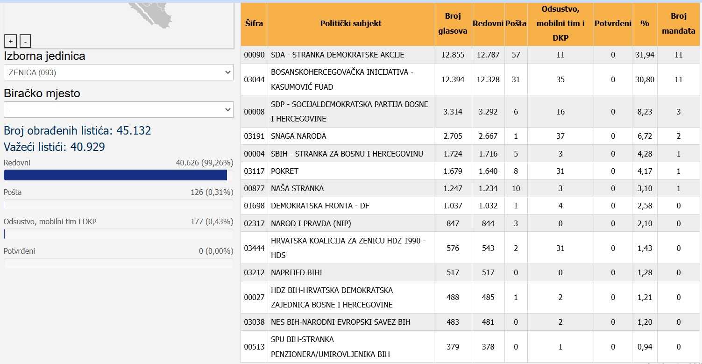Viewport: 702px width, 364px height.
Task: Click the Redovni column header
Action: [x=488, y=23]
